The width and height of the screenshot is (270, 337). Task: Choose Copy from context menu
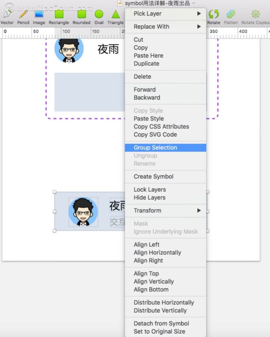point(166,47)
